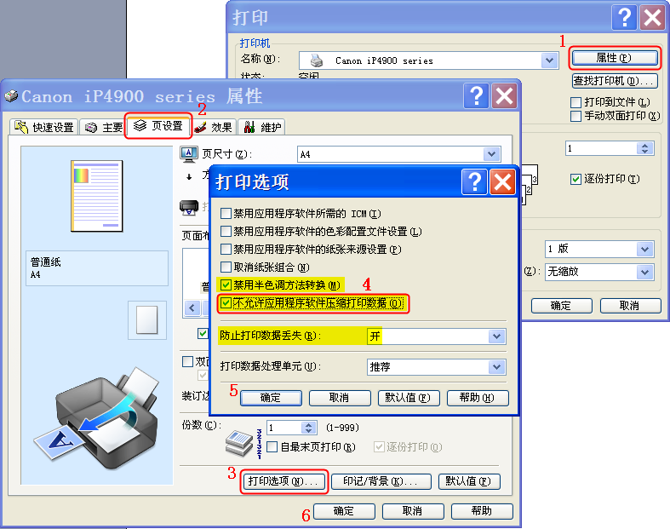The width and height of the screenshot is (670, 529).
Task: Click the 属性 button for printer
Action: 614,58
